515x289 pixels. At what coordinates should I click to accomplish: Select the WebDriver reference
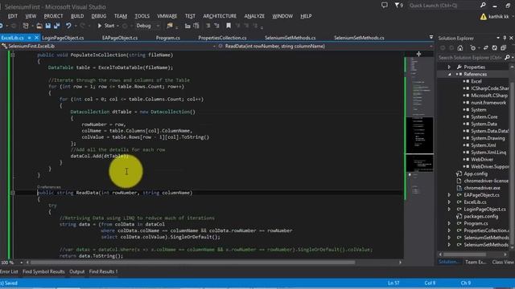tap(482, 160)
